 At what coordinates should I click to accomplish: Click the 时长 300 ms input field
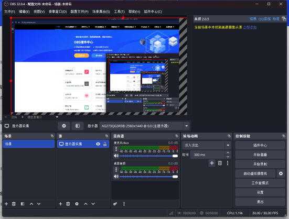[x=208, y=155]
